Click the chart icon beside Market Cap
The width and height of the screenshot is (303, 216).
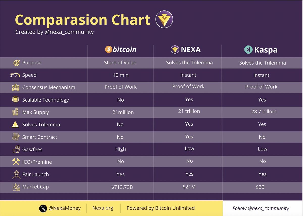(x=16, y=187)
